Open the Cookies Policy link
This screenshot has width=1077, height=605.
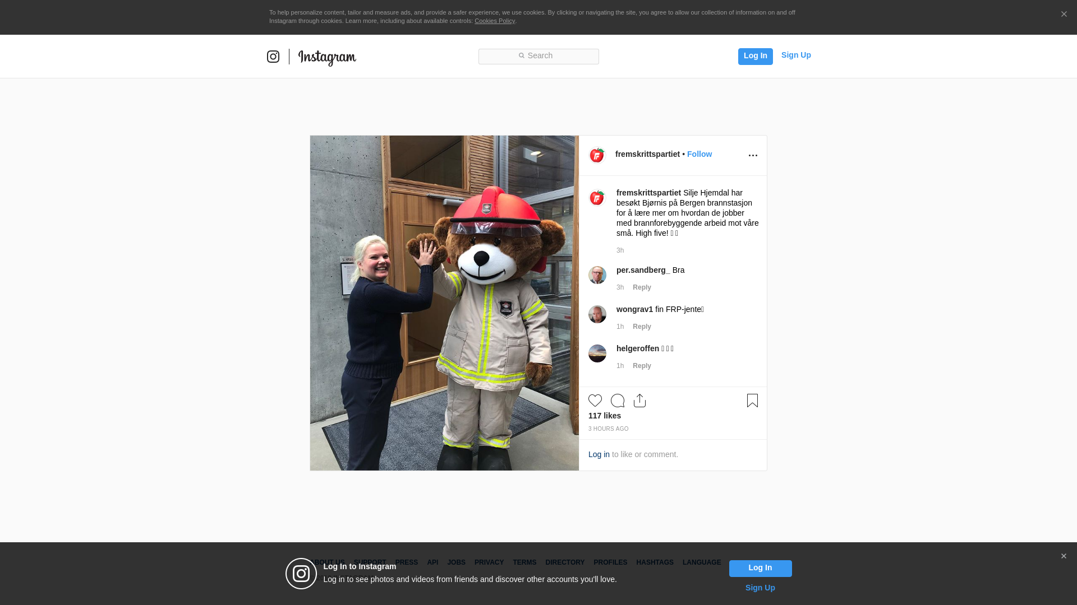(495, 21)
